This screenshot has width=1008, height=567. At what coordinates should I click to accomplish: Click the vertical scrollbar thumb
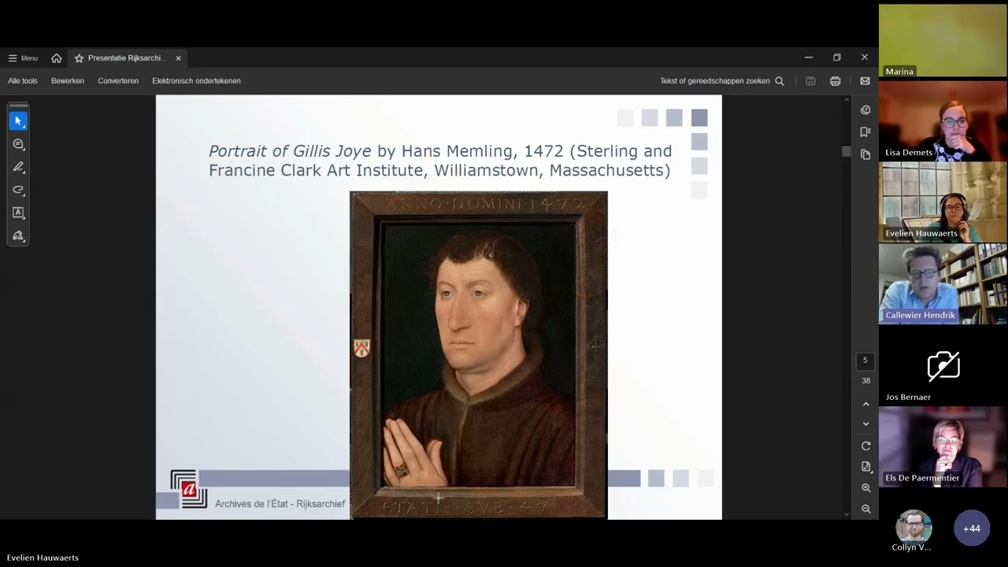click(x=847, y=151)
